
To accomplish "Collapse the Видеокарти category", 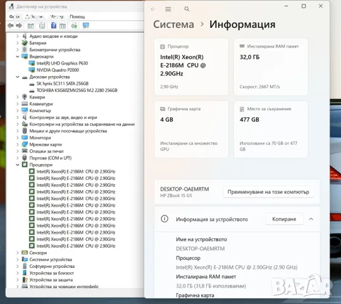I will [x=18, y=56].
